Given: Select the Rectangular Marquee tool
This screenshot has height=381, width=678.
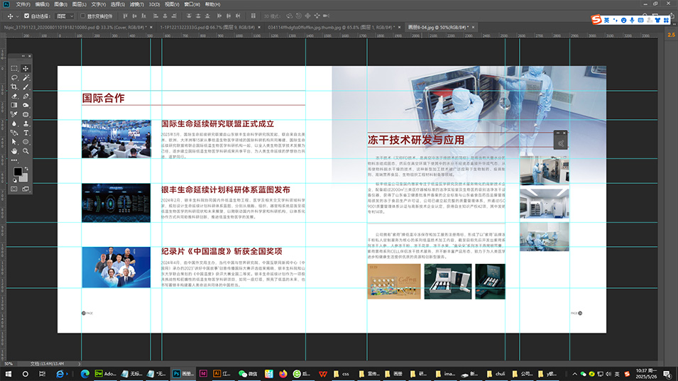Looking at the screenshot, I should tap(14, 68).
